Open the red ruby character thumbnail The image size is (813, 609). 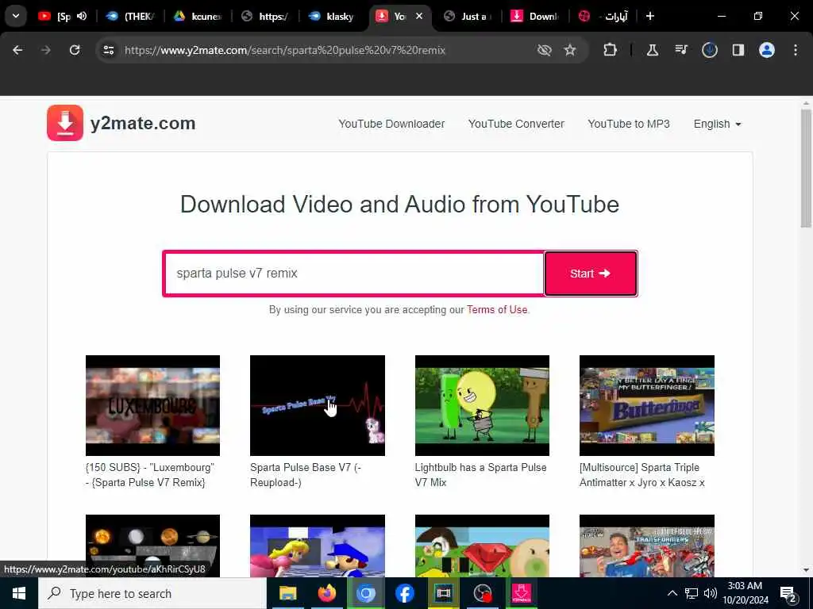[x=482, y=546]
